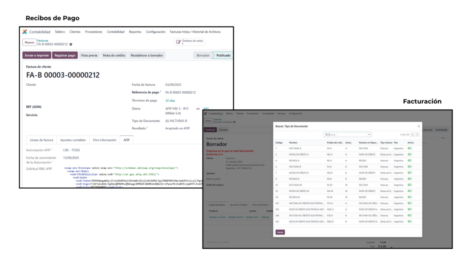Go to previous page of document types
The width and height of the screenshot is (468, 263).
click(412, 135)
